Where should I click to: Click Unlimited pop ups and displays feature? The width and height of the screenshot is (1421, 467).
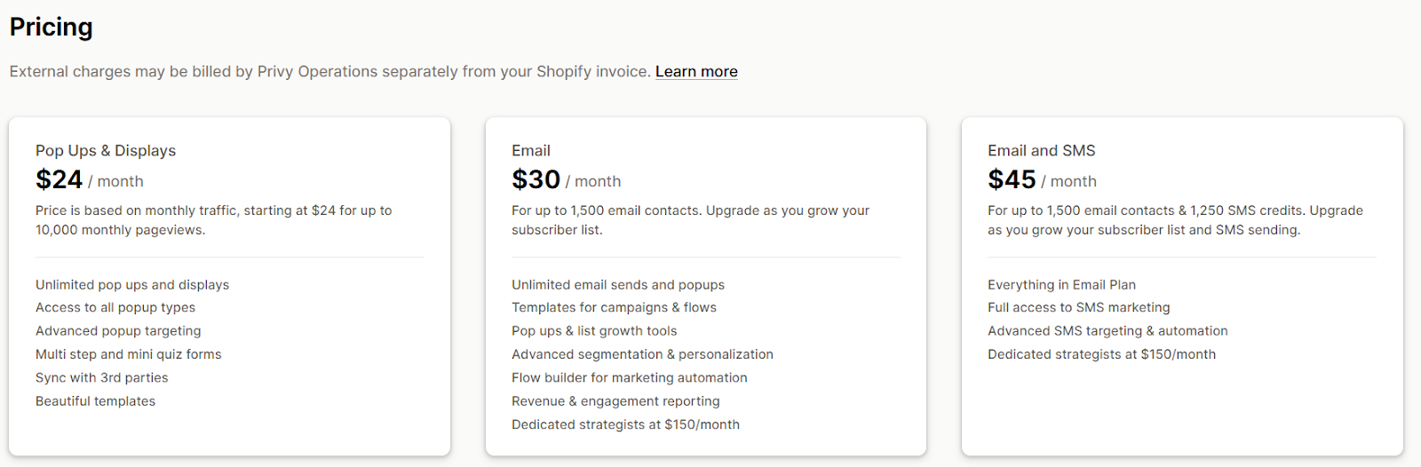132,285
